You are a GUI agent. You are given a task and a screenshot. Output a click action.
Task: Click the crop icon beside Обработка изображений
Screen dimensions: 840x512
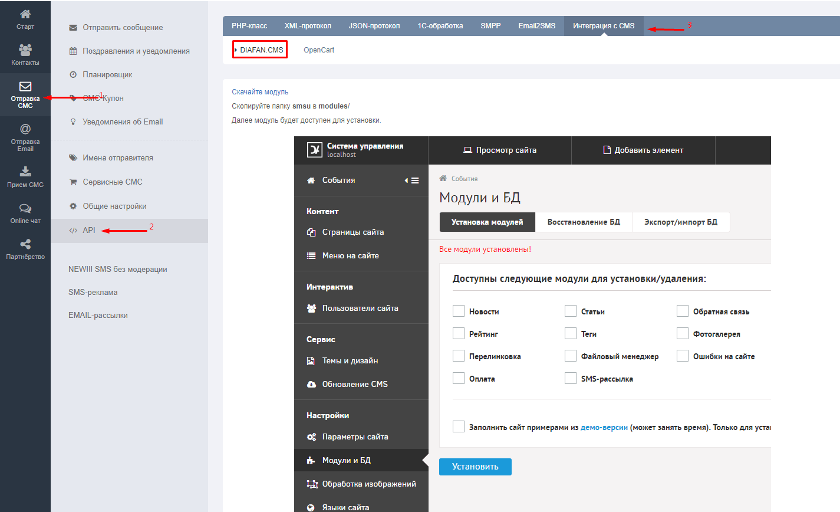point(312,484)
